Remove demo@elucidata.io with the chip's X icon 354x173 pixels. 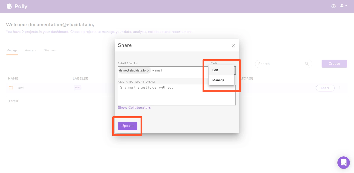(x=148, y=70)
